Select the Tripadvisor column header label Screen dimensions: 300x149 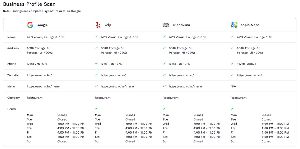[181, 25]
